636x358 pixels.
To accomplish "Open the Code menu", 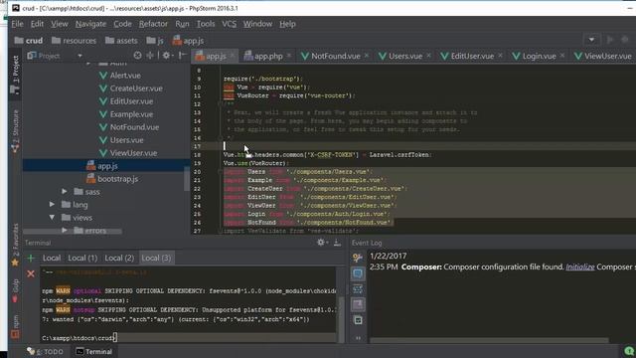I will pos(122,24).
